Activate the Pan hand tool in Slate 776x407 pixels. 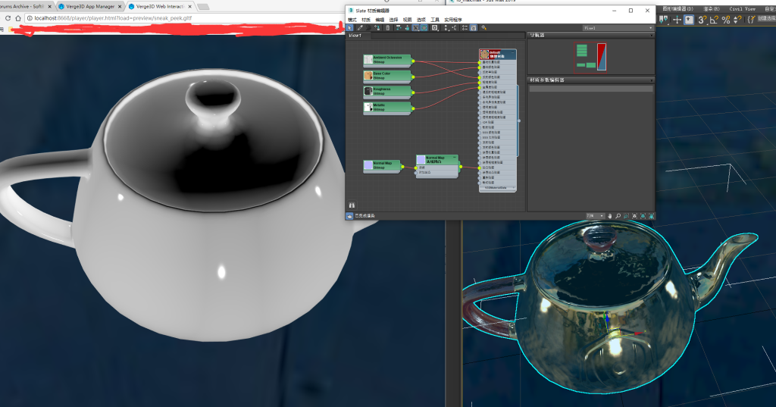coord(610,216)
